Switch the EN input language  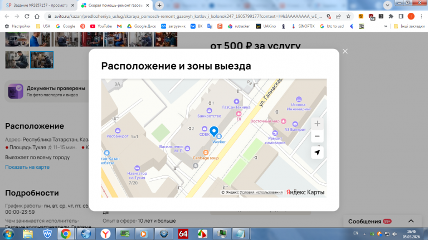(356, 233)
